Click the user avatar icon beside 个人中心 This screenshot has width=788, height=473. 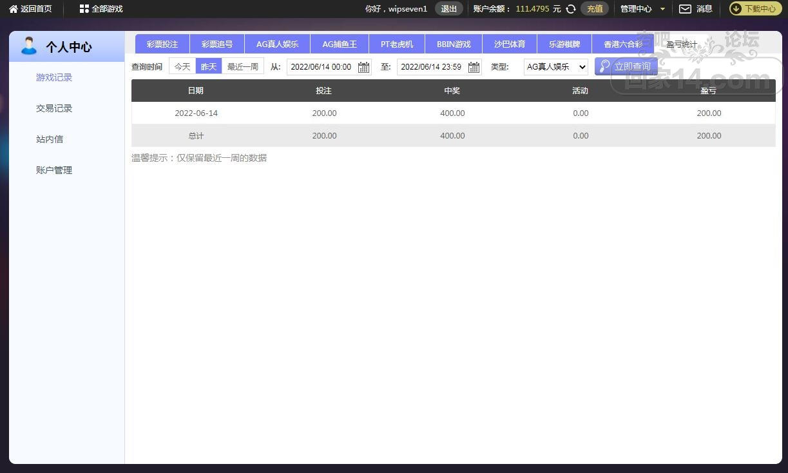(29, 46)
